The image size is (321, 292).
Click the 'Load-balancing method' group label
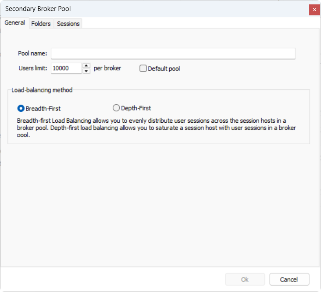(42, 90)
